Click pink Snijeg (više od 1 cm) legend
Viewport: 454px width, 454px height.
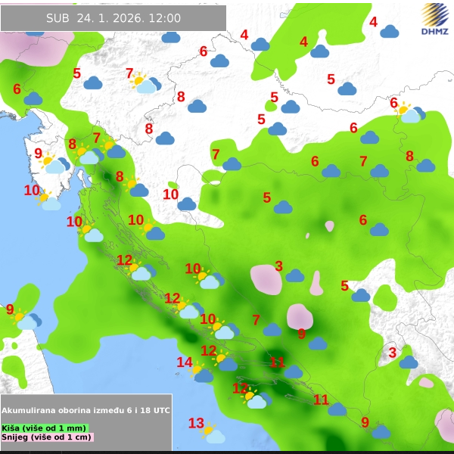47,437
